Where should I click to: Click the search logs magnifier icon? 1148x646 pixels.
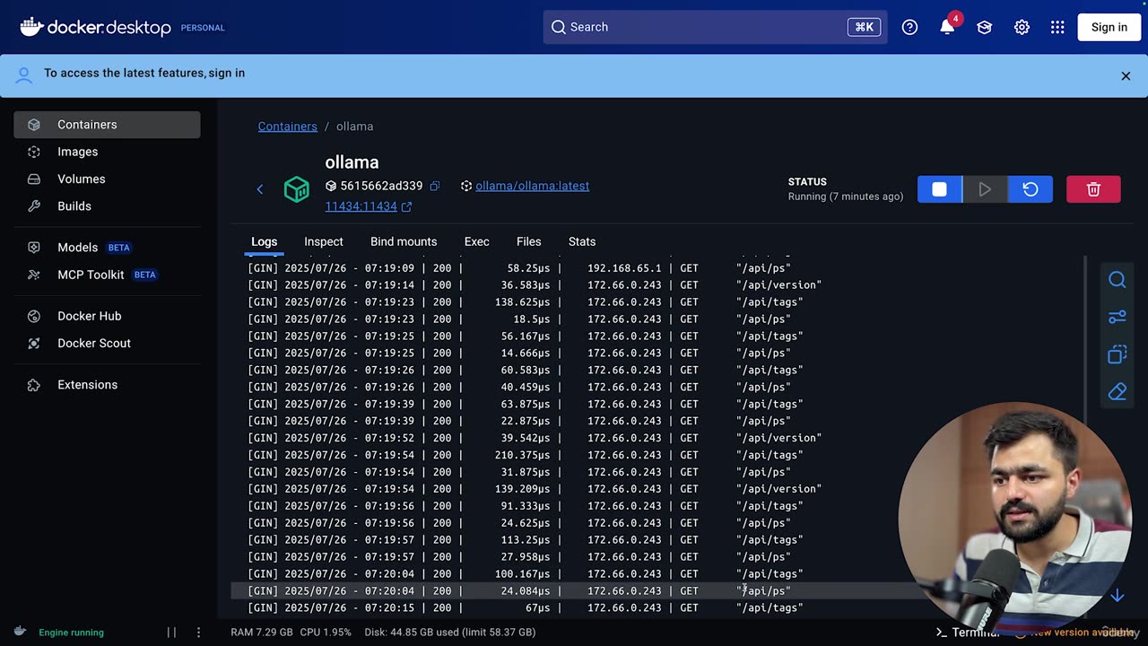point(1117,280)
